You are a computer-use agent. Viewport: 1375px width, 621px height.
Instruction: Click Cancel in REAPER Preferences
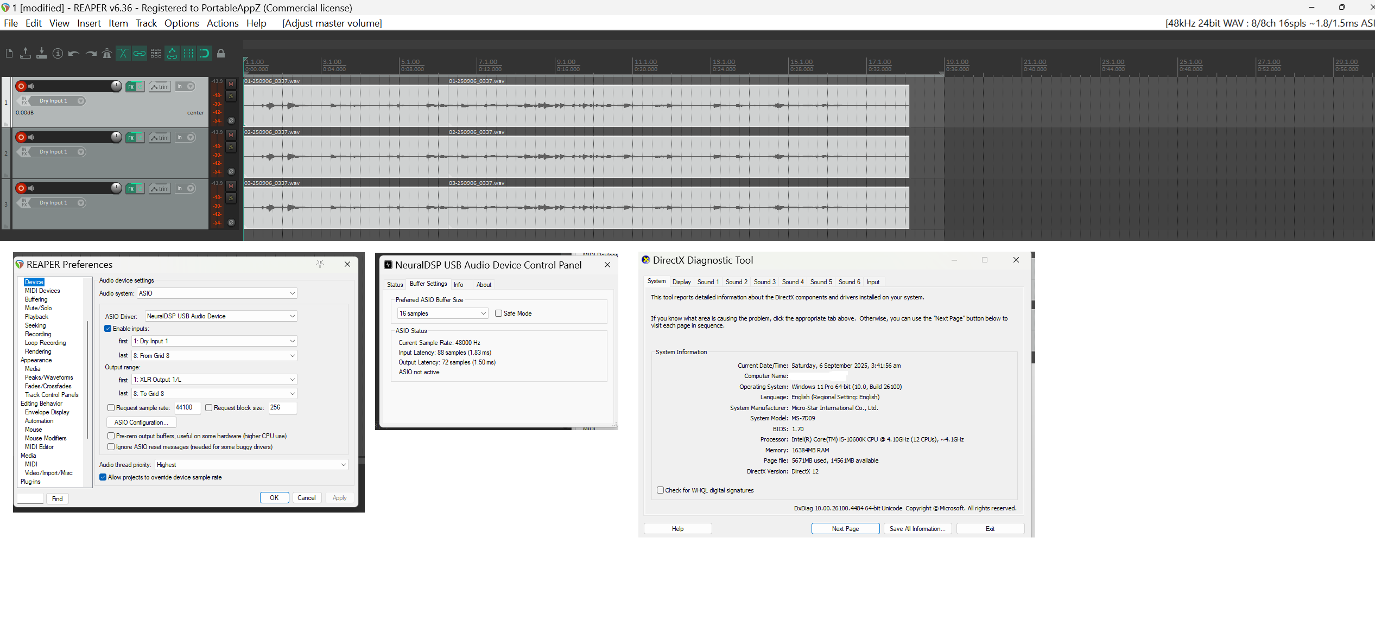pos(307,498)
